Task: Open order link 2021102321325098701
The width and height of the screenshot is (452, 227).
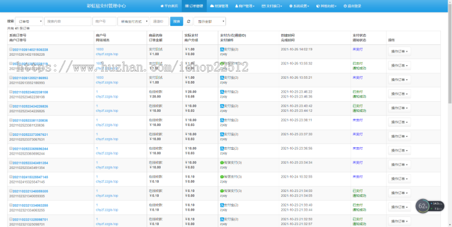Action: (30, 219)
